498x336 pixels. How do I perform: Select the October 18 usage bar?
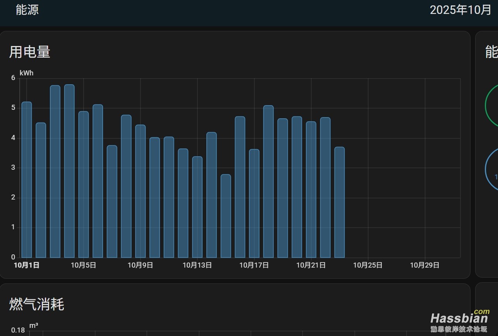coord(268,182)
